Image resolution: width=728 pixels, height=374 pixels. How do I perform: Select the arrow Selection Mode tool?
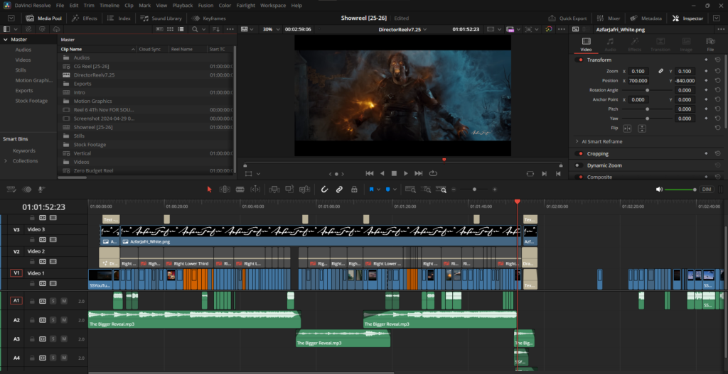coord(209,189)
